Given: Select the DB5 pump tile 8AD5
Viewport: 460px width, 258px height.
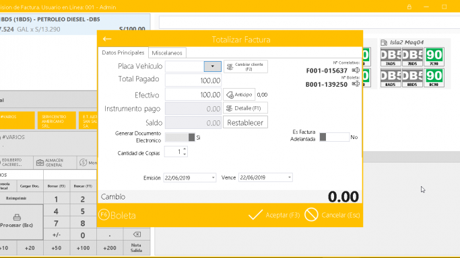Looking at the screenshot, I should tap(391, 78).
